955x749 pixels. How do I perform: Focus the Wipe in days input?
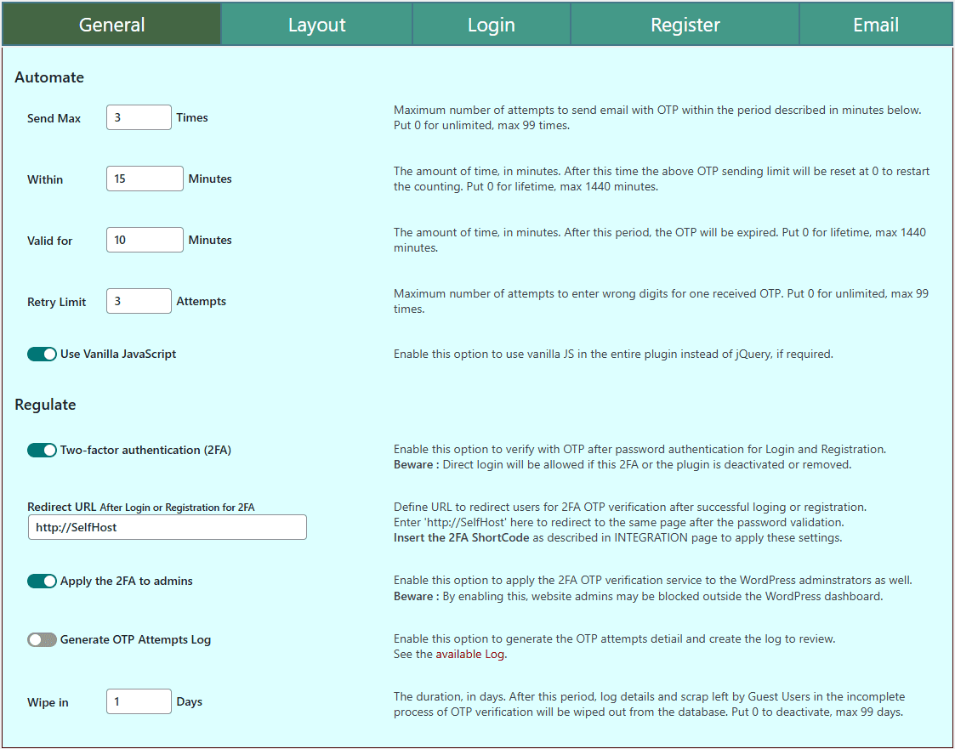click(x=139, y=702)
